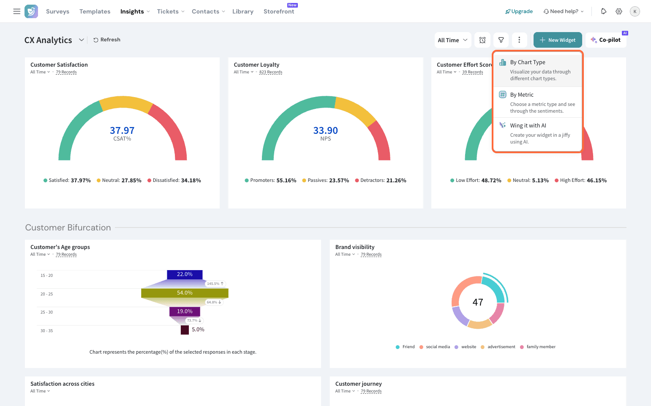Open the 823 Records link in Customer Loyalty
The image size is (651, 406).
pos(271,72)
